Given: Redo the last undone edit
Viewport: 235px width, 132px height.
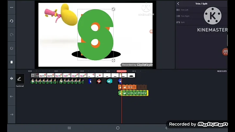Looking at the screenshot, I should tap(11, 35).
